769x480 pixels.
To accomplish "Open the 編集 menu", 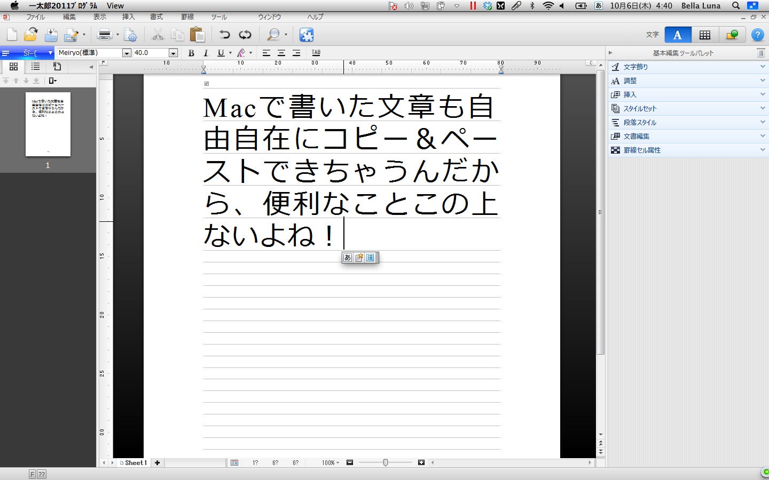I will [x=69, y=17].
